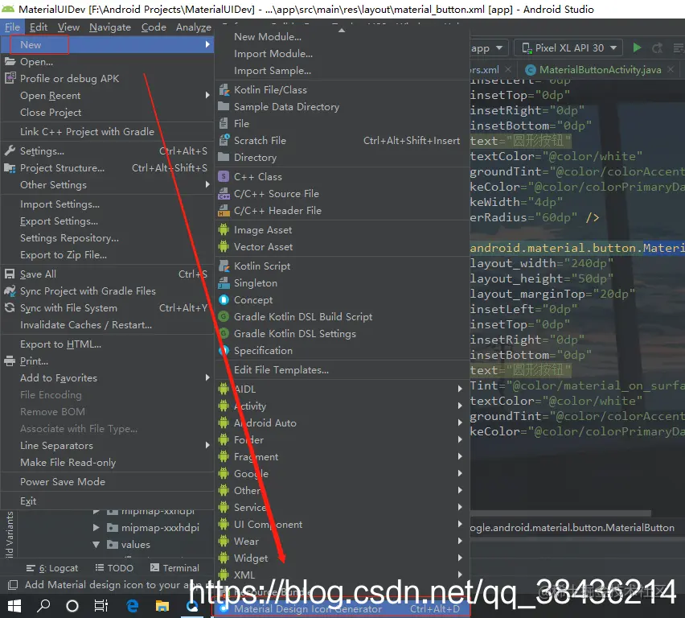Click the Singleton icon
This screenshot has width=685, height=618.
tap(224, 283)
